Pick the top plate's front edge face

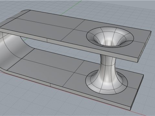coord(69,45)
